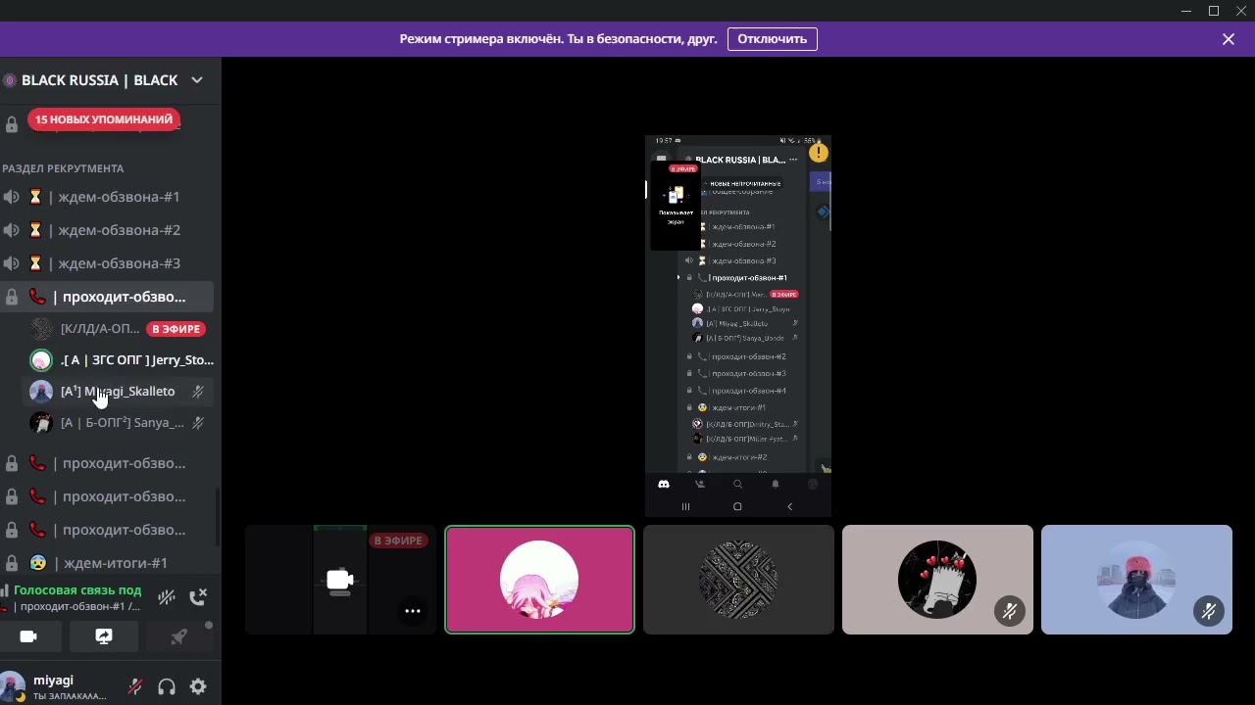
Task: Focus the shared phone screen stream
Action: [x=738, y=326]
